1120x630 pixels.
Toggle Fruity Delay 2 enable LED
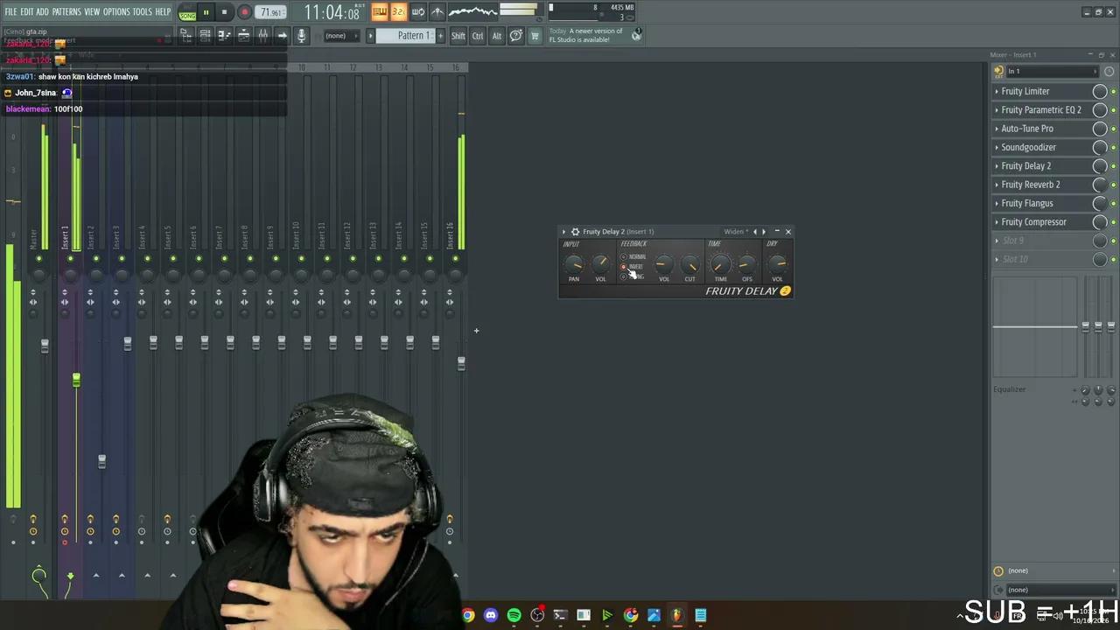(x=1113, y=166)
